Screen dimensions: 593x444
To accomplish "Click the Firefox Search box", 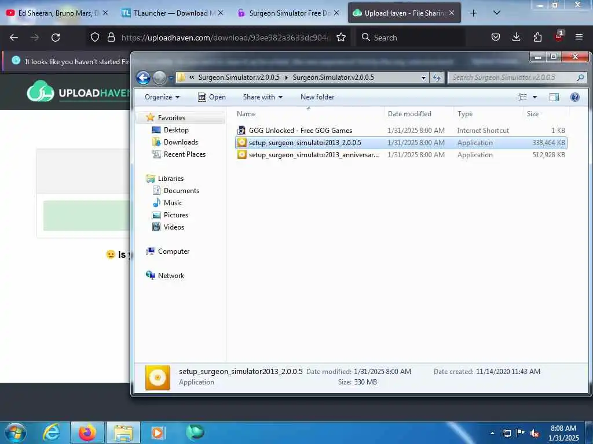I will pyautogui.click(x=411, y=38).
